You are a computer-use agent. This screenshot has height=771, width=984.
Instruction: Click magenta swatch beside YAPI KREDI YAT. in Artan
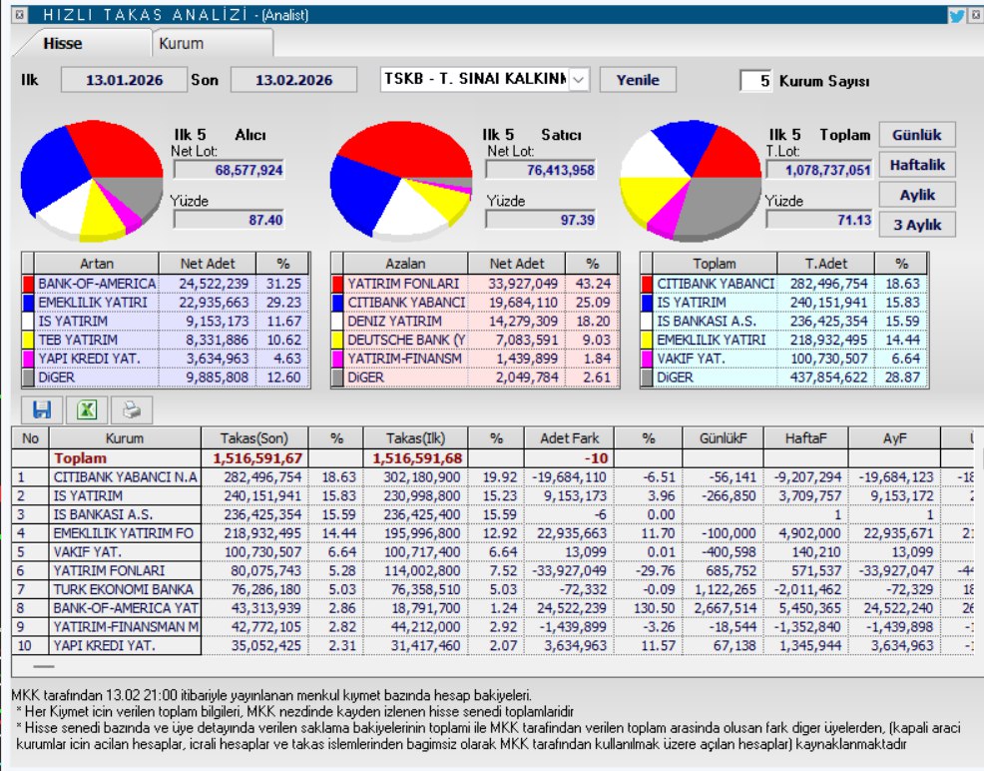pos(28,359)
